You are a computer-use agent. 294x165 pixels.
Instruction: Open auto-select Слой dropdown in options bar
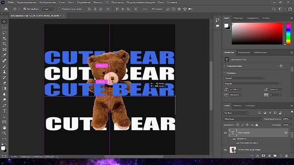(x=48, y=9)
